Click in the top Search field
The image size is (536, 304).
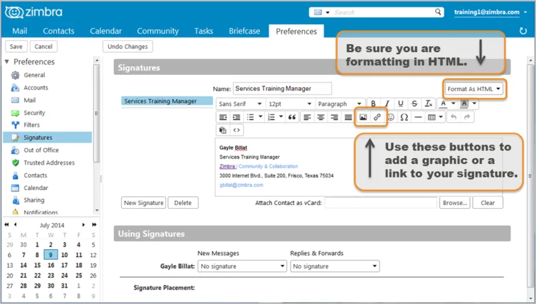pos(382,12)
